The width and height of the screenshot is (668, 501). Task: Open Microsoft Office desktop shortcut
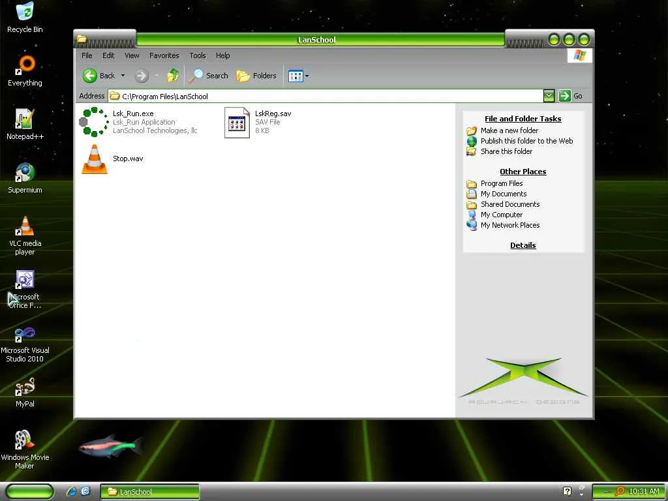tap(25, 290)
